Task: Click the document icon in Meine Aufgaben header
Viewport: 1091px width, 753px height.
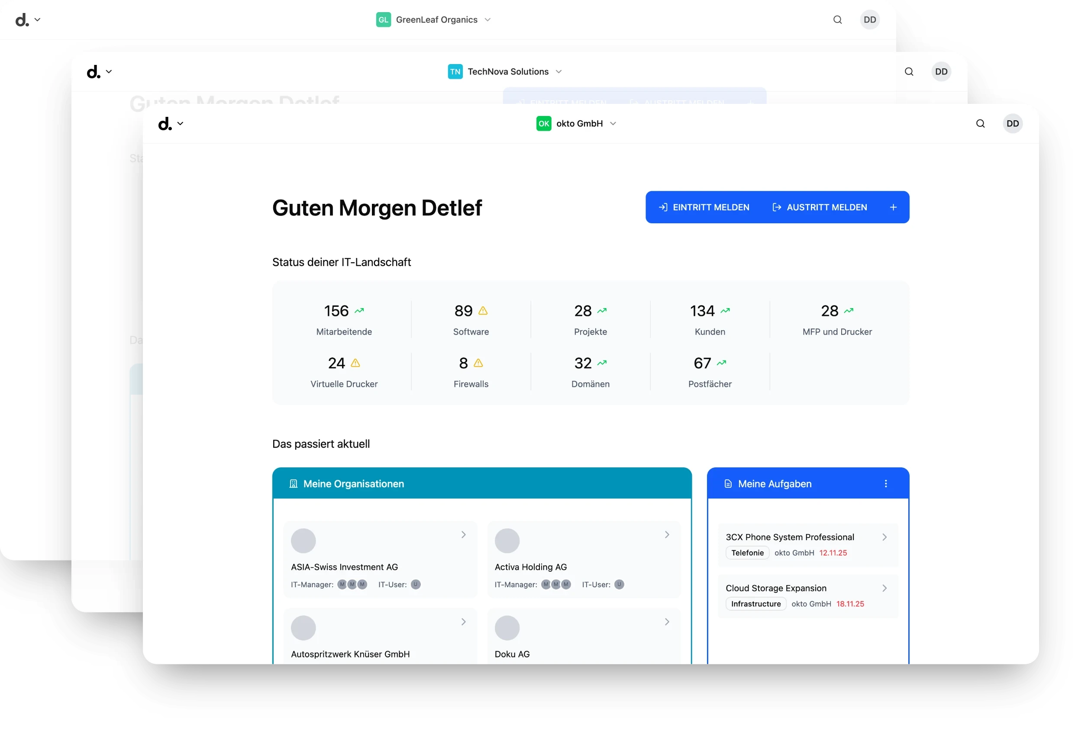Action: tap(728, 483)
